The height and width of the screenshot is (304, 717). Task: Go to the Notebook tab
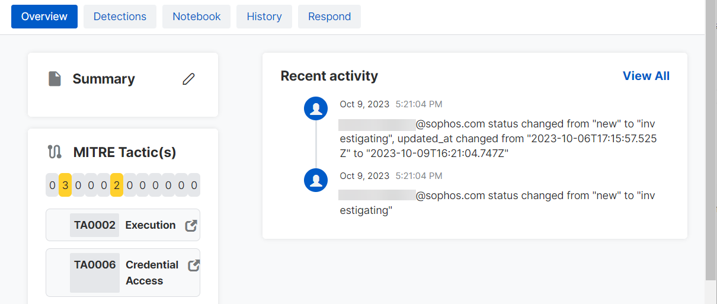(196, 17)
